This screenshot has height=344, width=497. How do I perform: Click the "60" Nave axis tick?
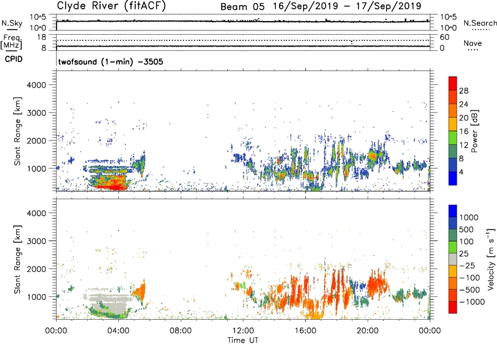tap(444, 37)
